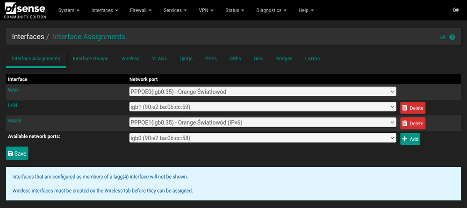Go to Interfaces breadcrumb

tap(28, 36)
